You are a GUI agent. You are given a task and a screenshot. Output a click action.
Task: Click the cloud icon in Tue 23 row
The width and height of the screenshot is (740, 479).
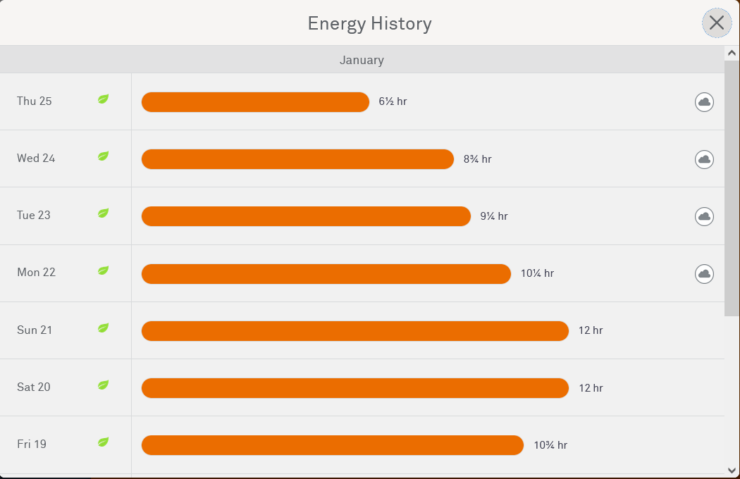(x=704, y=216)
